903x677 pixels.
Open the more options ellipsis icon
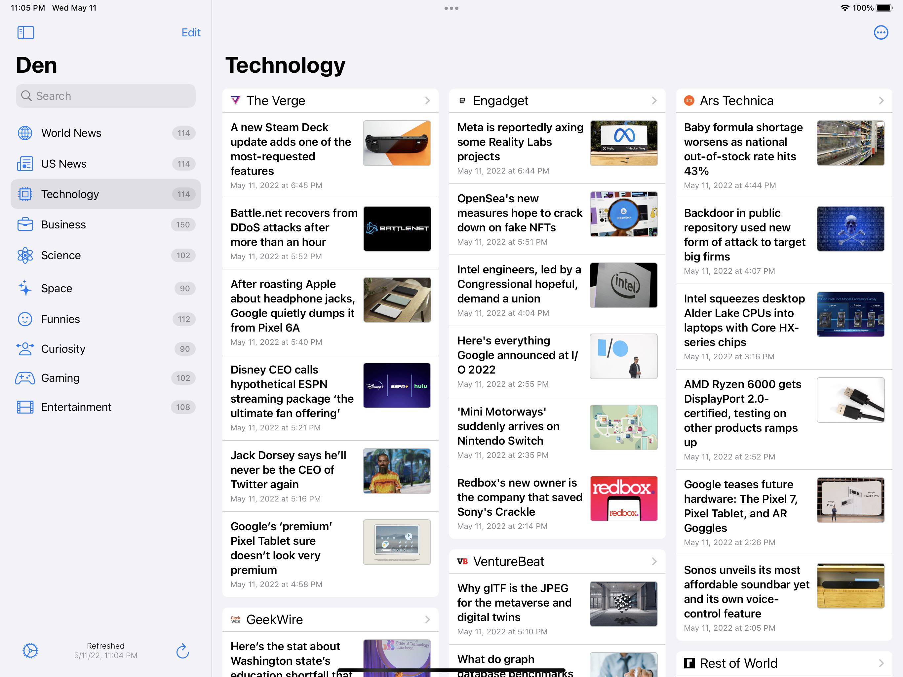click(881, 32)
